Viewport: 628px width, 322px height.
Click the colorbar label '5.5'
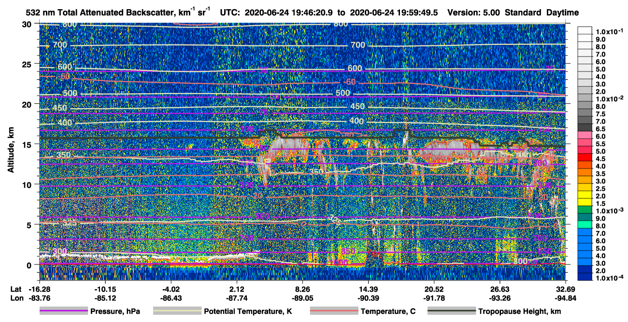(x=601, y=144)
